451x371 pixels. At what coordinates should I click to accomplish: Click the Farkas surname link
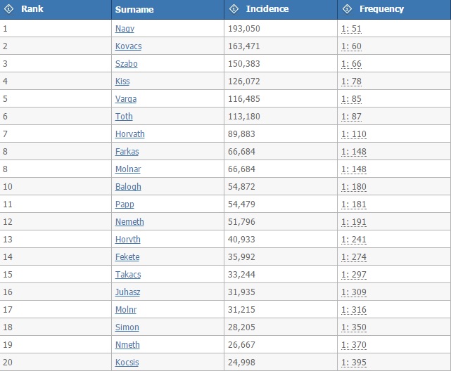point(127,152)
